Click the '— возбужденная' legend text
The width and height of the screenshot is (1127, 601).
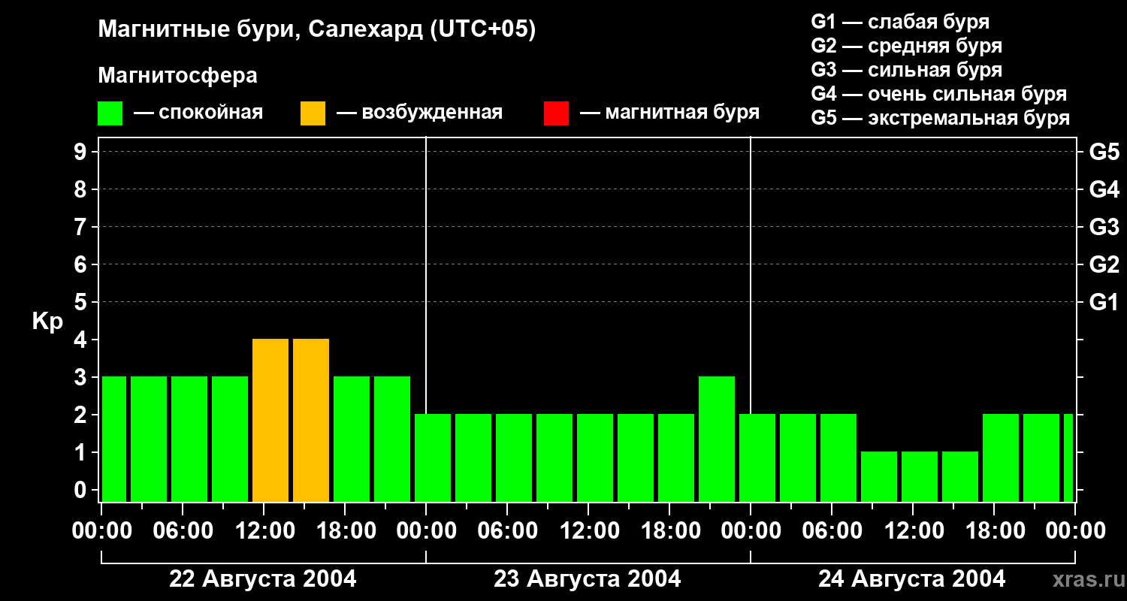tap(419, 113)
